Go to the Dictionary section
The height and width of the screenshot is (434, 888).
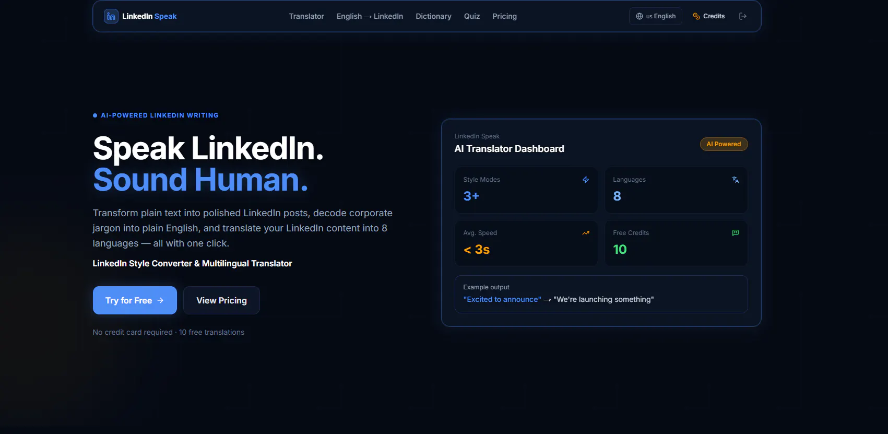[433, 16]
